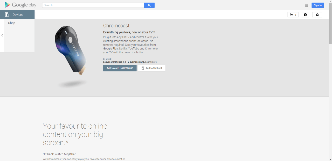Click the Sign in button
Viewport: 332px width, 161px height.
pos(318,5)
